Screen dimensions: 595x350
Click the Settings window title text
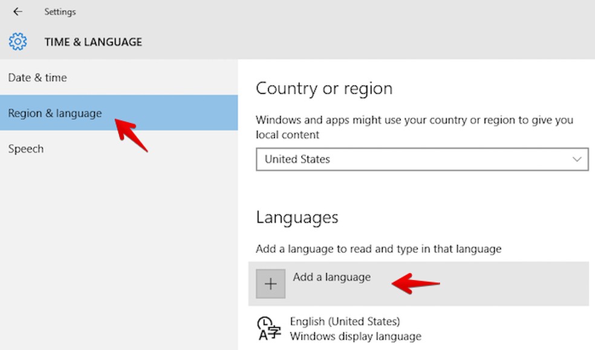[60, 11]
